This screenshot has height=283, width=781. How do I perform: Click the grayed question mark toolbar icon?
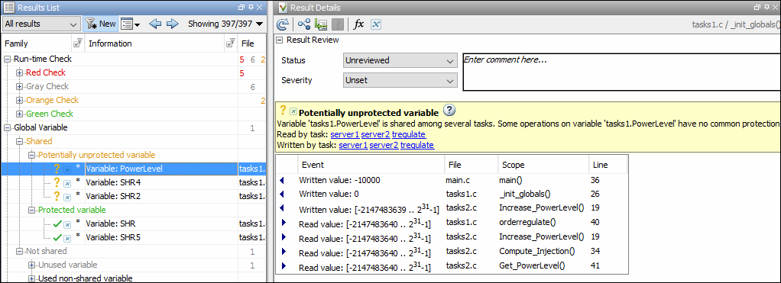[x=337, y=24]
